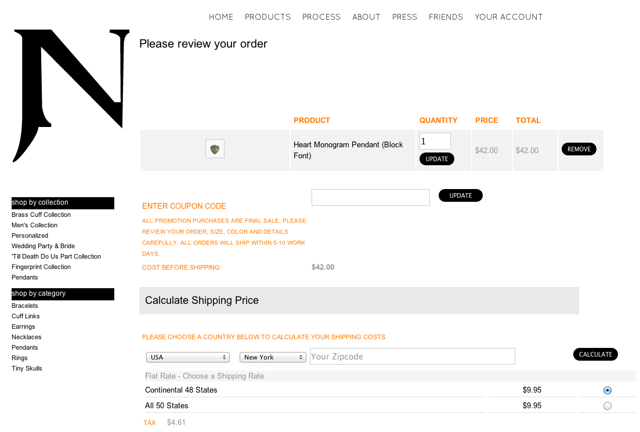Browse the Brass Cuff Collection link

tap(41, 215)
